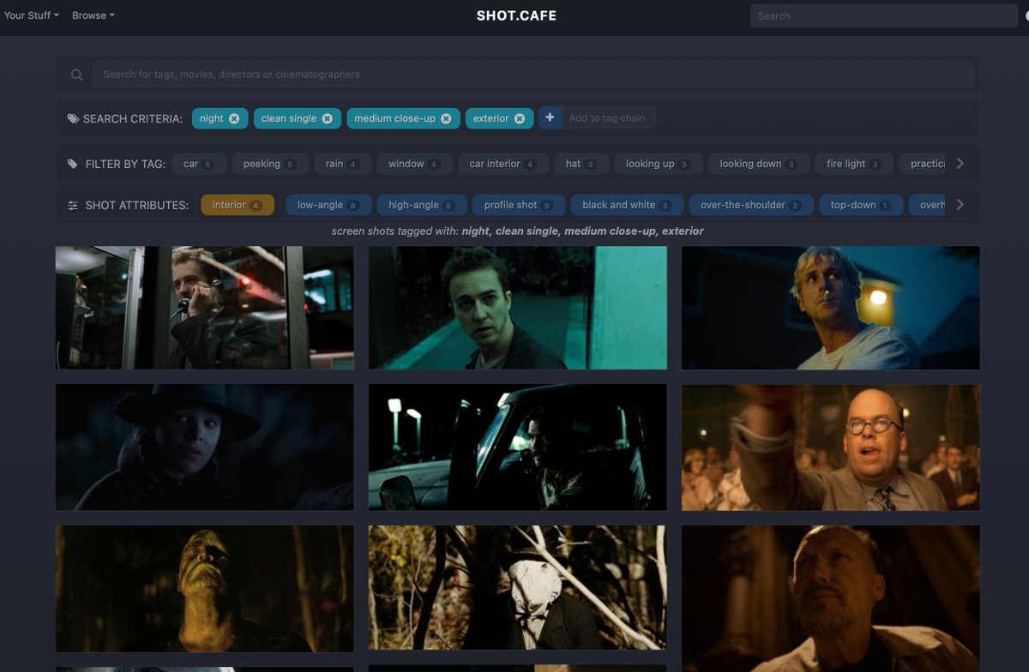The width and height of the screenshot is (1029, 672).
Task: Open the man in car at night screenshot
Action: click(518, 447)
